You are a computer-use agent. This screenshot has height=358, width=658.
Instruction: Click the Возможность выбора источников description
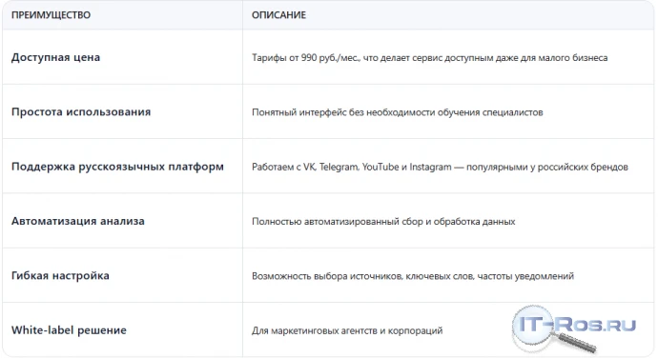pos(413,276)
